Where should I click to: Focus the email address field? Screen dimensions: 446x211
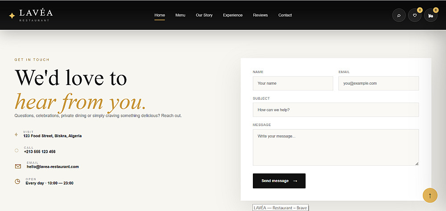tap(379, 83)
